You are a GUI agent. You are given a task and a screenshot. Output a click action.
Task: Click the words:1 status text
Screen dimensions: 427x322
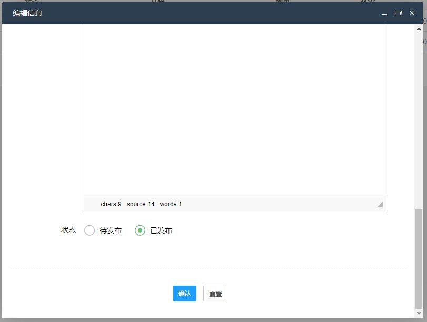[171, 204]
